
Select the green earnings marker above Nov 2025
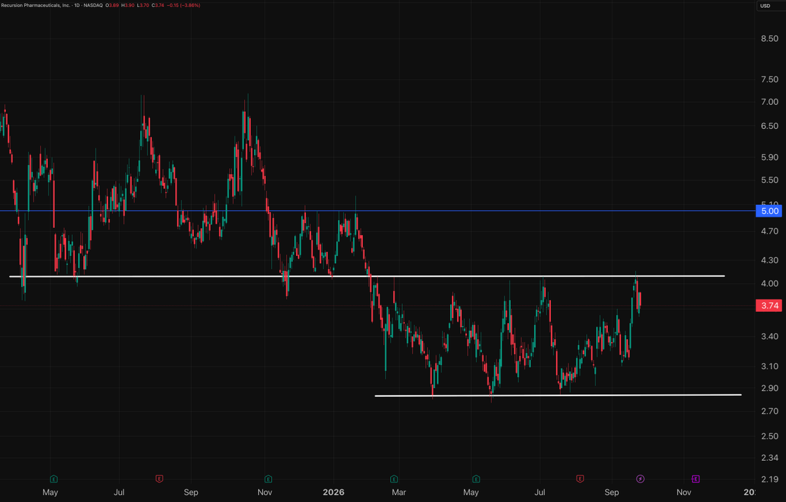pos(267,478)
